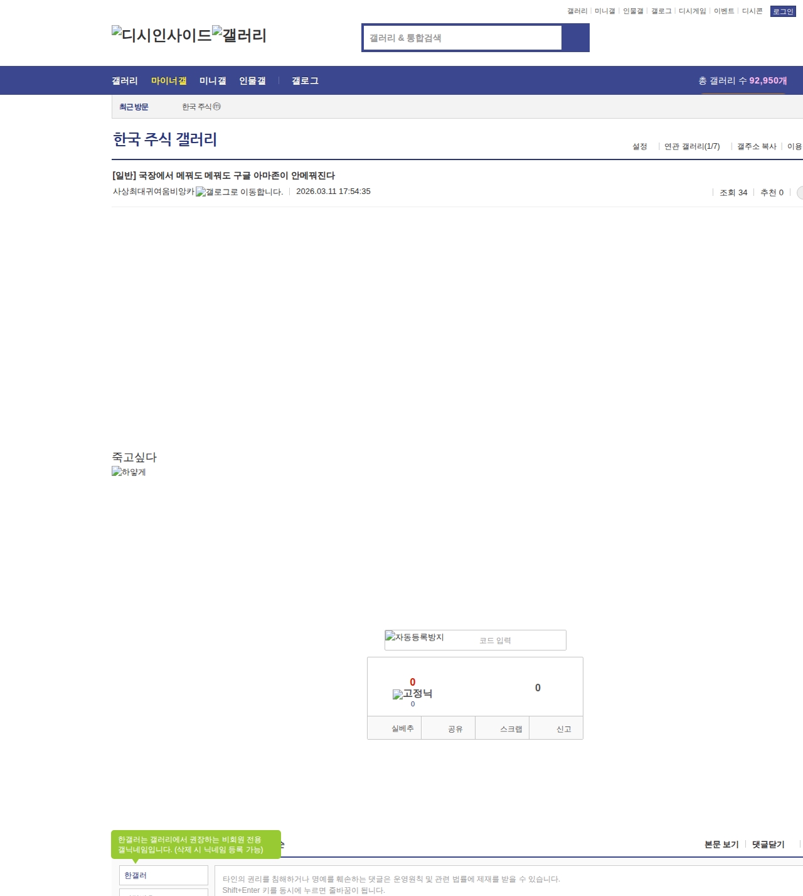Click the 조회 34 view count

point(733,193)
